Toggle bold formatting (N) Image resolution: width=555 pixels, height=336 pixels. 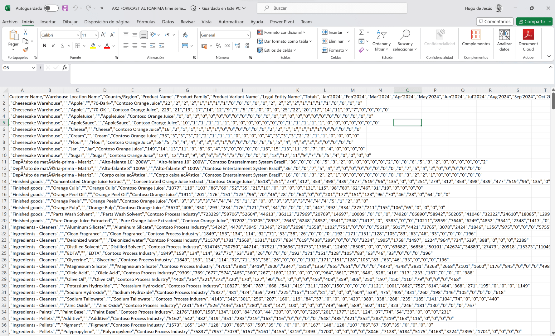[x=45, y=46]
